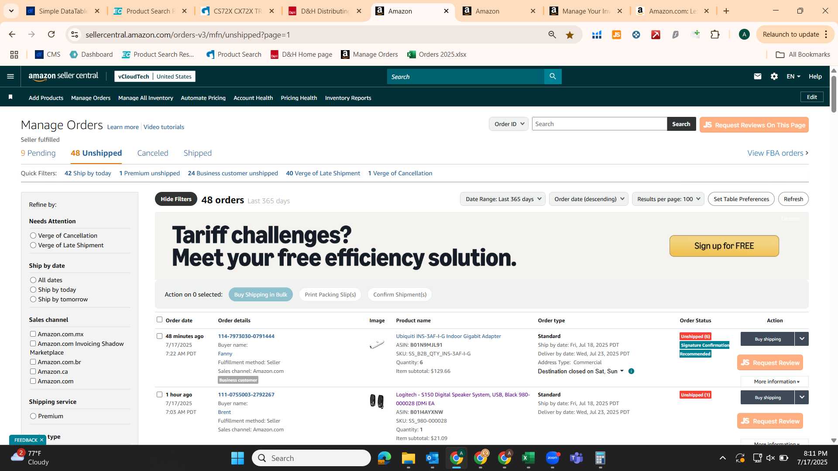Click the orange JS extension icon in toolbar
The width and height of the screenshot is (838, 471).
click(616, 34)
